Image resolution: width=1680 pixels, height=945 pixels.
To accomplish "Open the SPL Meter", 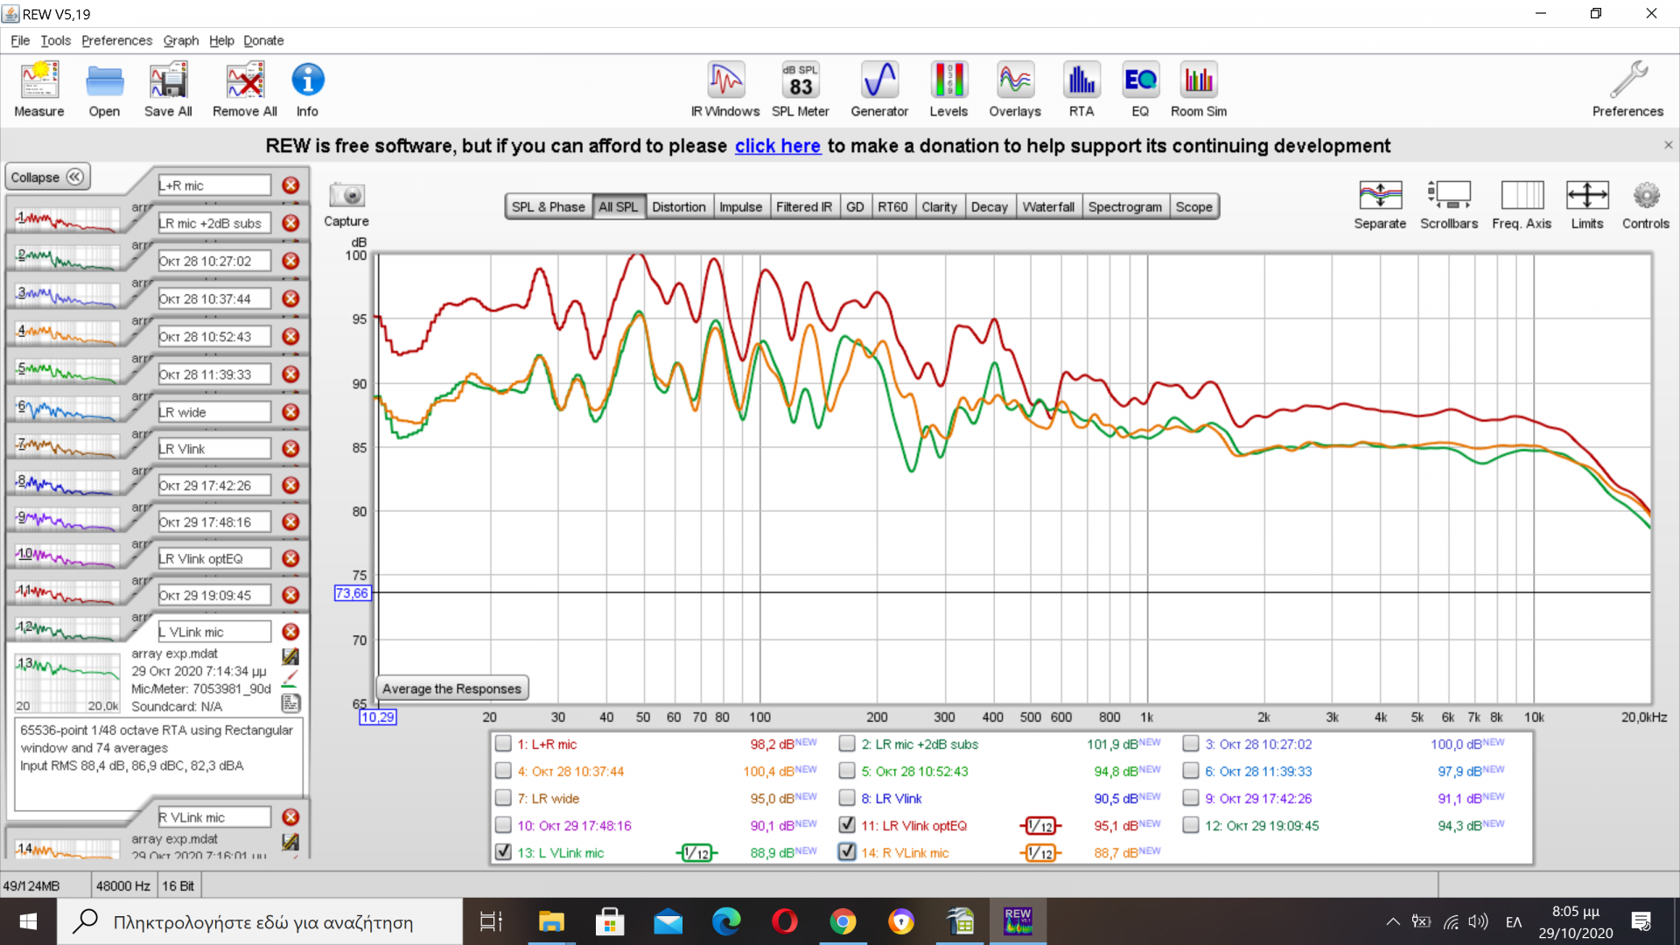I will click(x=801, y=89).
